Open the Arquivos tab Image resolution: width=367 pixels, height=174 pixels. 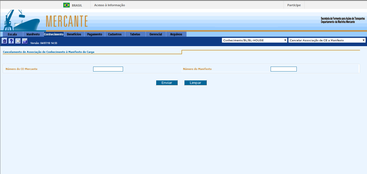tap(176, 34)
